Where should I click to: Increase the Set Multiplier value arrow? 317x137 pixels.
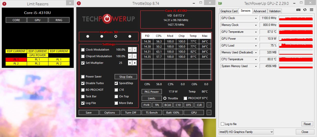[x=135, y=63]
